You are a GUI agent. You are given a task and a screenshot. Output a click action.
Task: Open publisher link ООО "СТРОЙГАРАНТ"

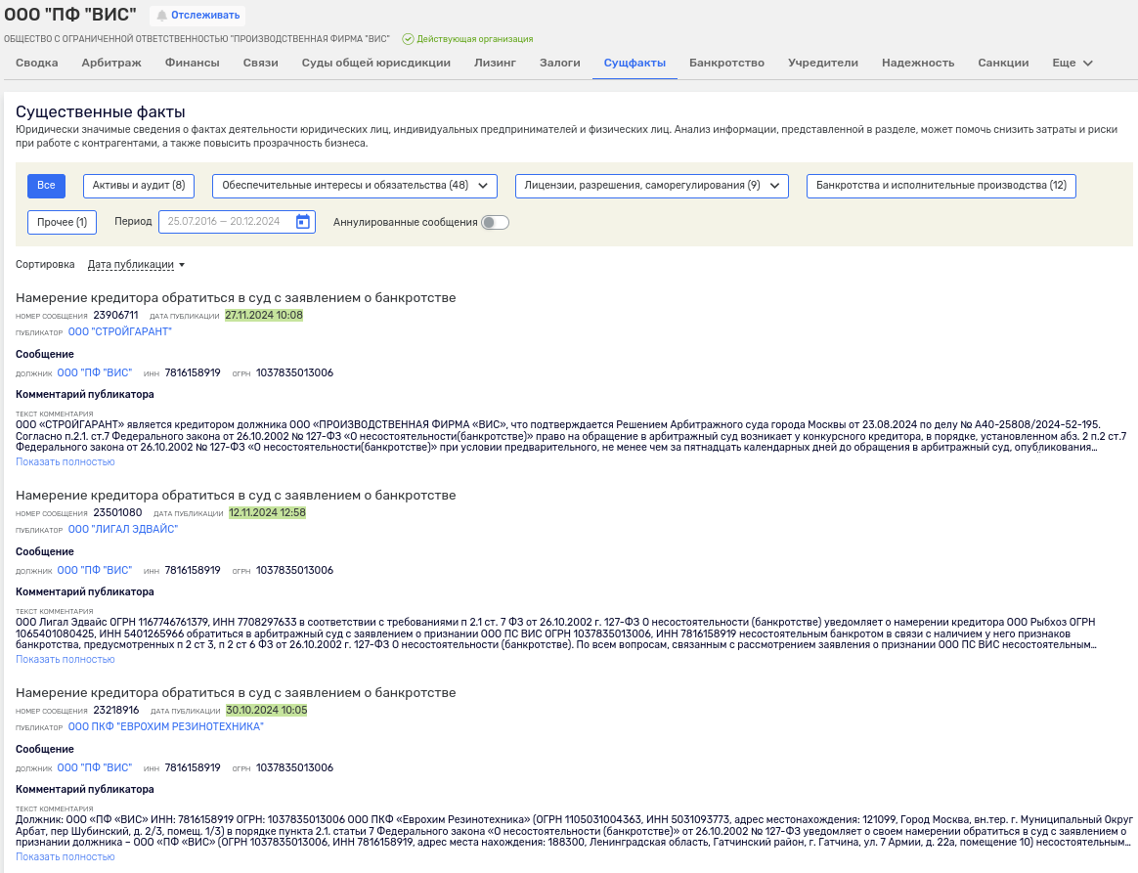(x=119, y=331)
